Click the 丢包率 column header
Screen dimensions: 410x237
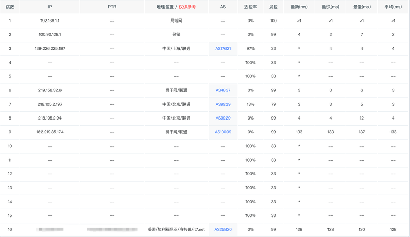tap(251, 7)
